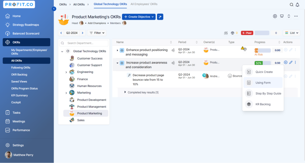Viewport: 305px width, 163px height.
Task: Open Cockpit in sidebar
Action: point(16,102)
